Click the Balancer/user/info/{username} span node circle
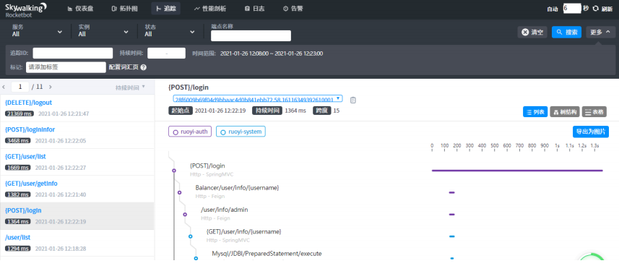 [x=179, y=192]
